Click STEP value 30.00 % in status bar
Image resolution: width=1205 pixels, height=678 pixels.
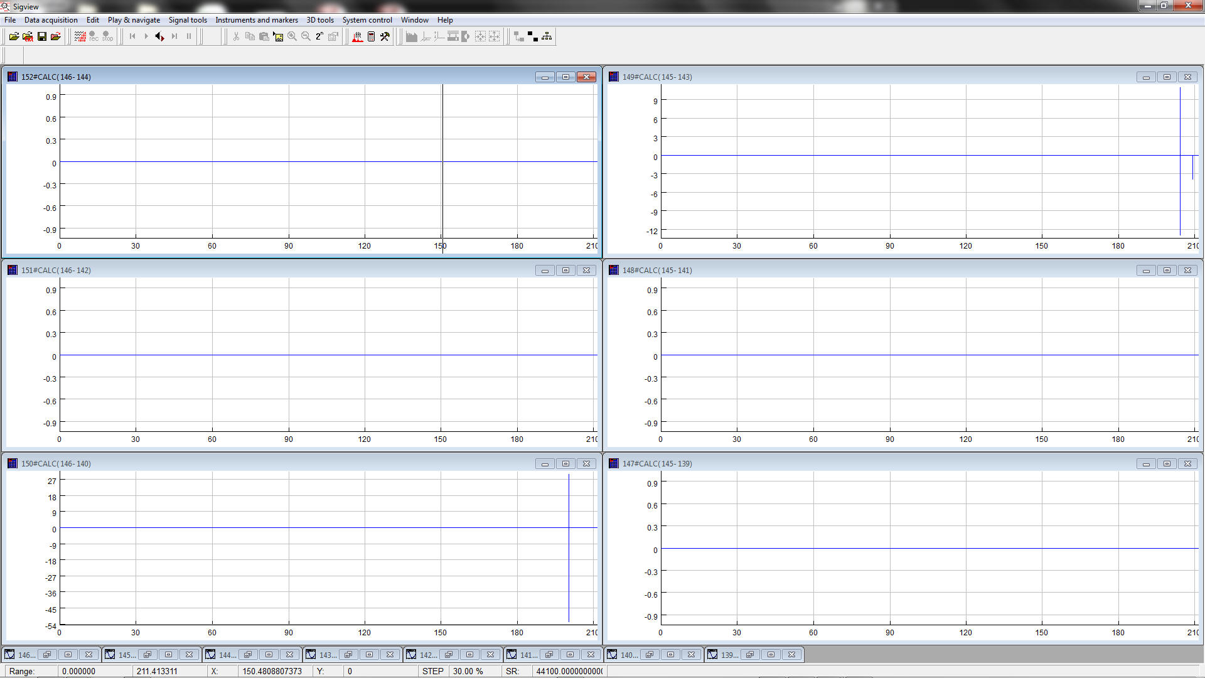[x=468, y=671]
